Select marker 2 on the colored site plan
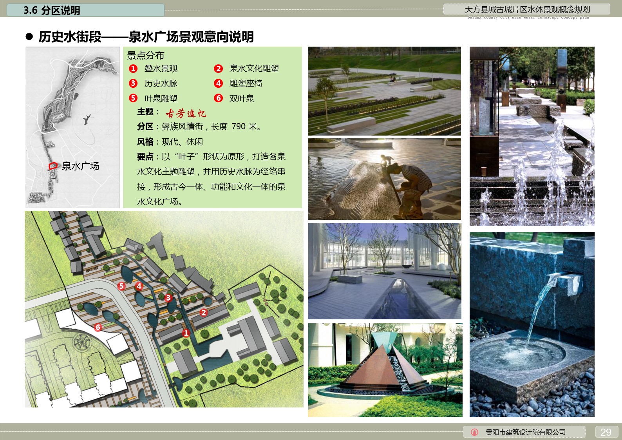Image resolution: width=622 pixels, height=440 pixels. (x=203, y=313)
